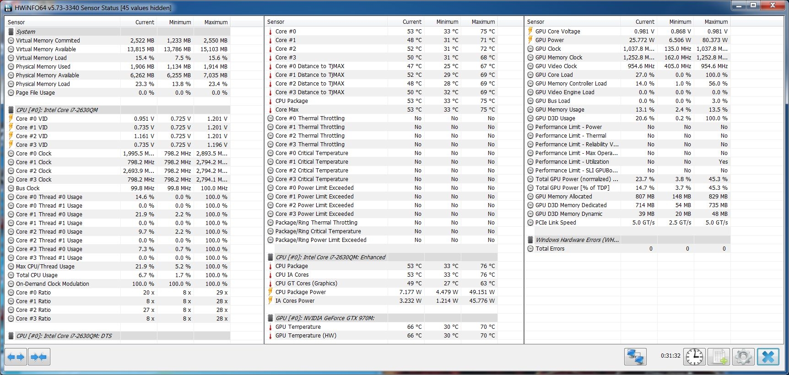The width and height of the screenshot is (789, 375).
Task: Click the Maximum column header above GPU Core Voltage
Action: [x=712, y=21]
